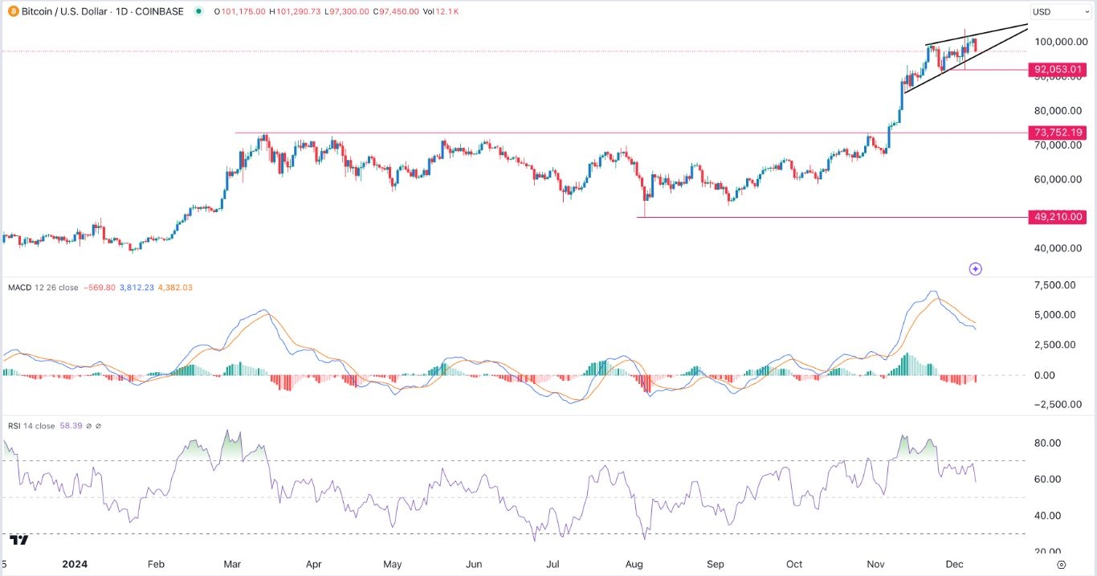This screenshot has width=1097, height=576.
Task: Hide the RSI indicator using the first slash icon
Action: [x=88, y=426]
